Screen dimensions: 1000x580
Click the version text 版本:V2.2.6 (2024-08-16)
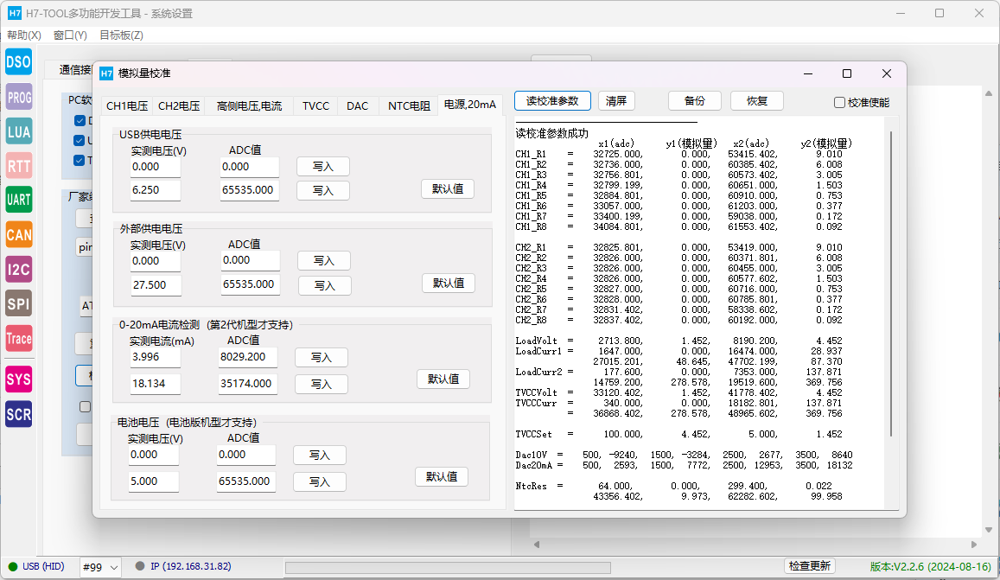pos(931,566)
